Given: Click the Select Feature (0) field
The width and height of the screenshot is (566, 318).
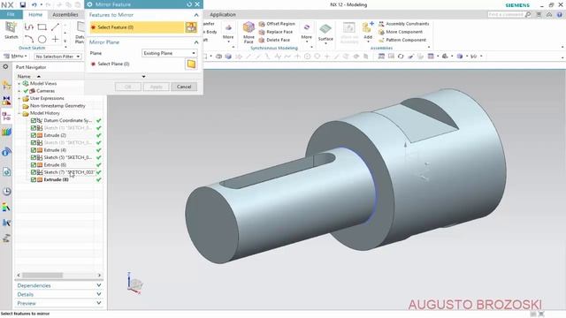Looking at the screenshot, I should click(x=137, y=27).
